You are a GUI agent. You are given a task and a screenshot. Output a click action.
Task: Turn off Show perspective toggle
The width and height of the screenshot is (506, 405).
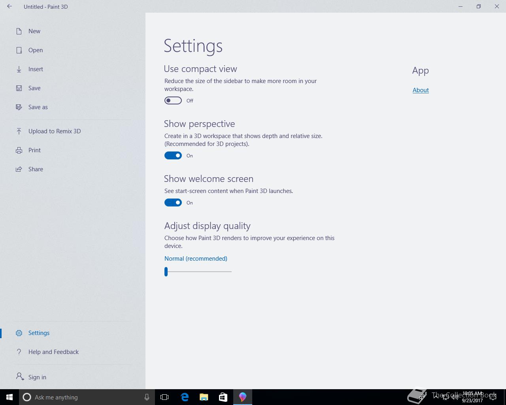[x=173, y=155]
